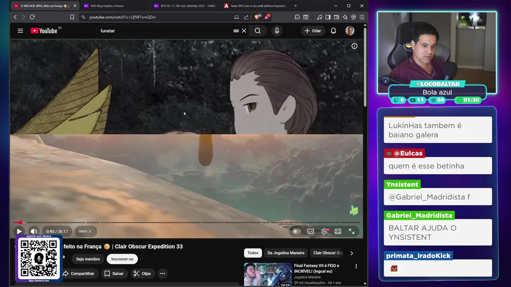
Task: Seek on the video progress bar
Action: 186,222
